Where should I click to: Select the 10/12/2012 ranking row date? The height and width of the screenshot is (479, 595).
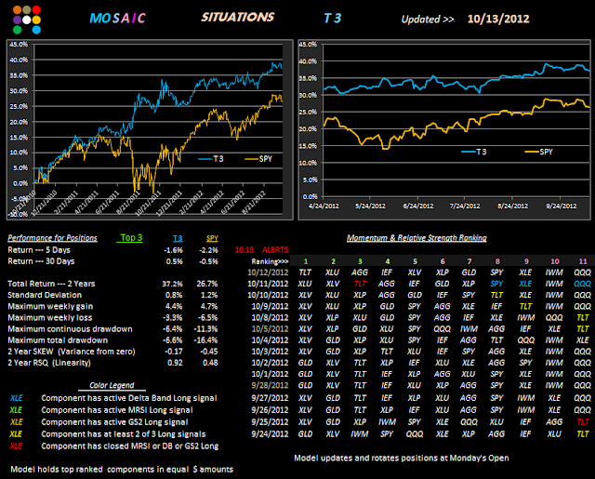tap(268, 273)
